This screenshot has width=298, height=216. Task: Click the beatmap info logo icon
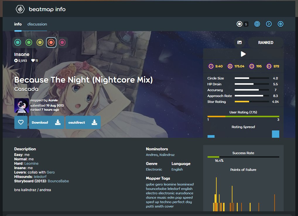tap(20, 9)
